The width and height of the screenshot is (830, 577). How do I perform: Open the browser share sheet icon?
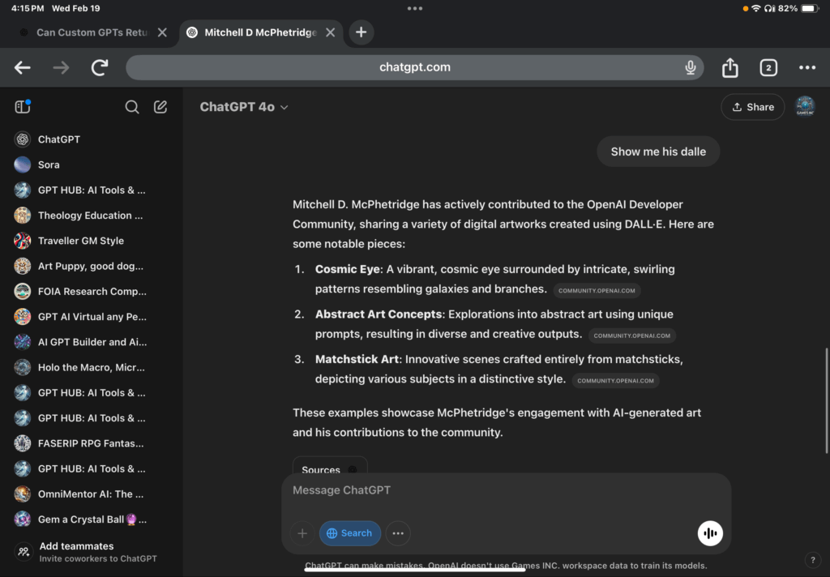coord(729,67)
